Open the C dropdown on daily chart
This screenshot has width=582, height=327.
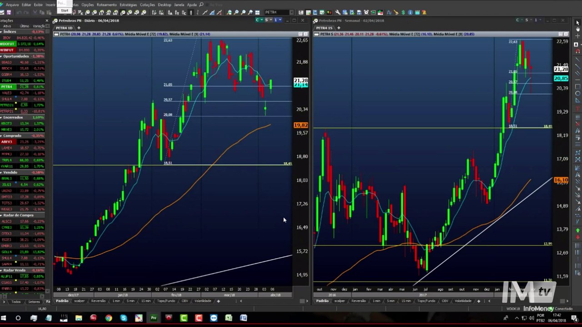tap(259, 20)
